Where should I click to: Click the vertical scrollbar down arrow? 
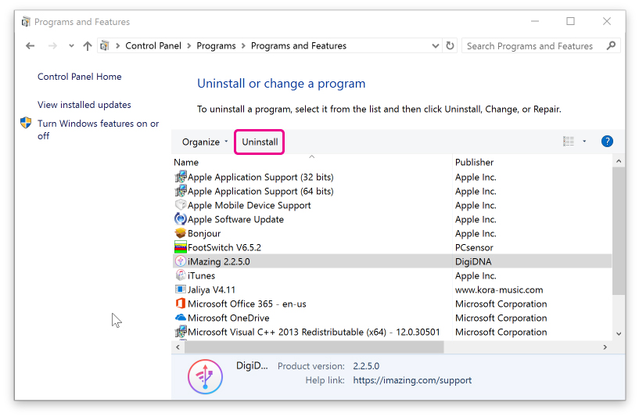[619, 333]
